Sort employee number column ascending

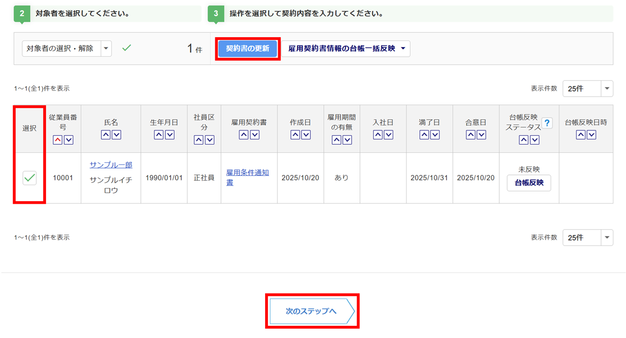(57, 140)
